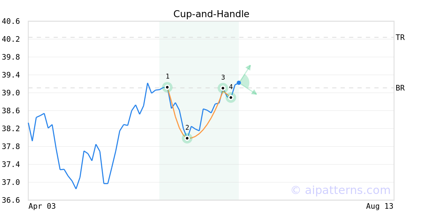The height and width of the screenshot is (221, 422).
Task: Select the cup bottom point 2 marker
Action: pos(187,138)
